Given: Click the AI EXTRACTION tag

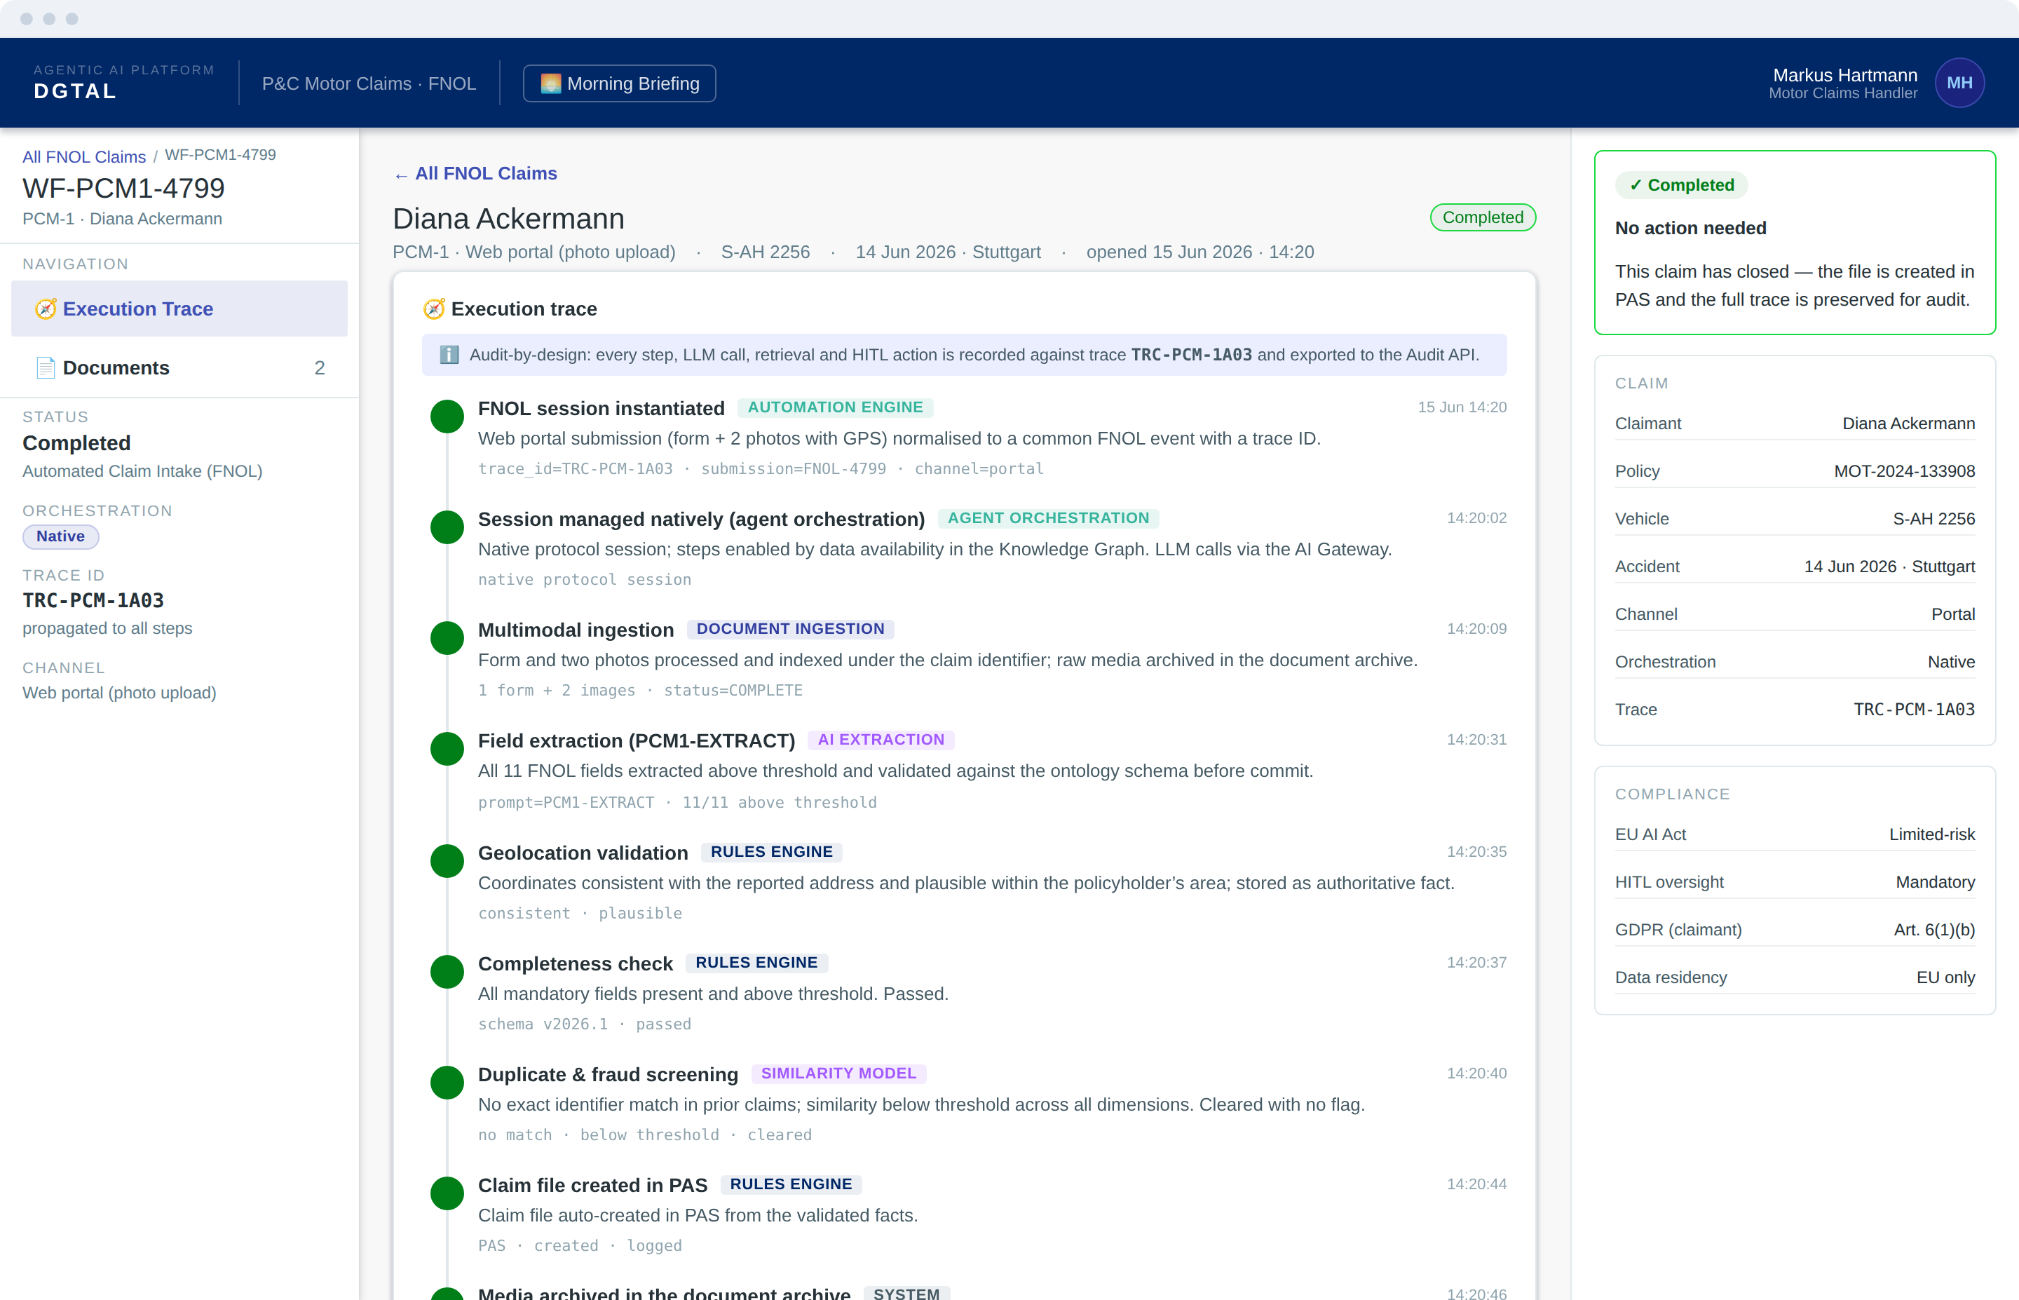Looking at the screenshot, I should click(881, 740).
